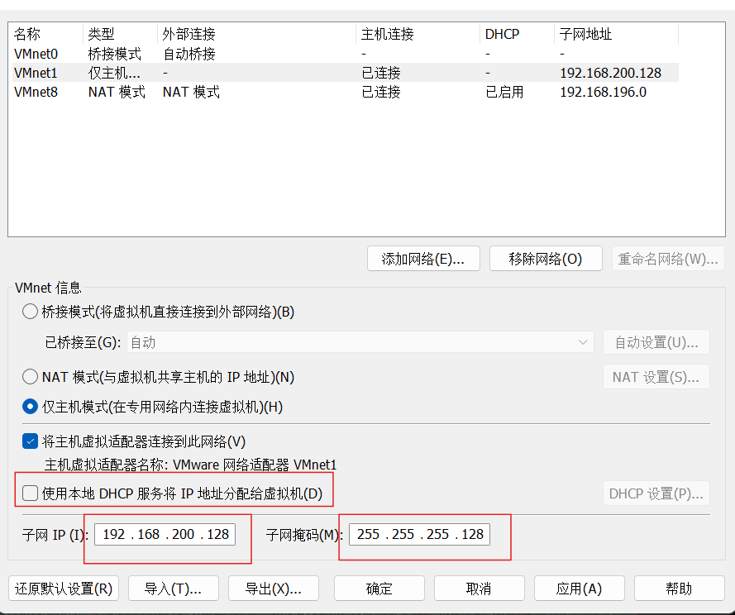This screenshot has width=735, height=615.
Task: Click the 子网掩码 input field
Action: pyautogui.click(x=419, y=534)
